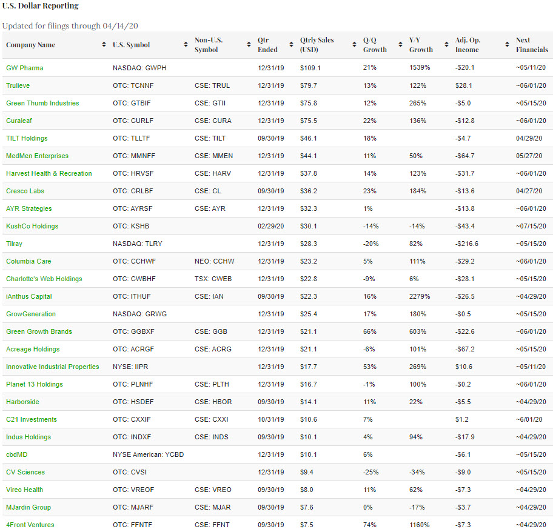
Task: Click Adj. Op. Income sort arrows
Action: pyautogui.click(x=507, y=45)
